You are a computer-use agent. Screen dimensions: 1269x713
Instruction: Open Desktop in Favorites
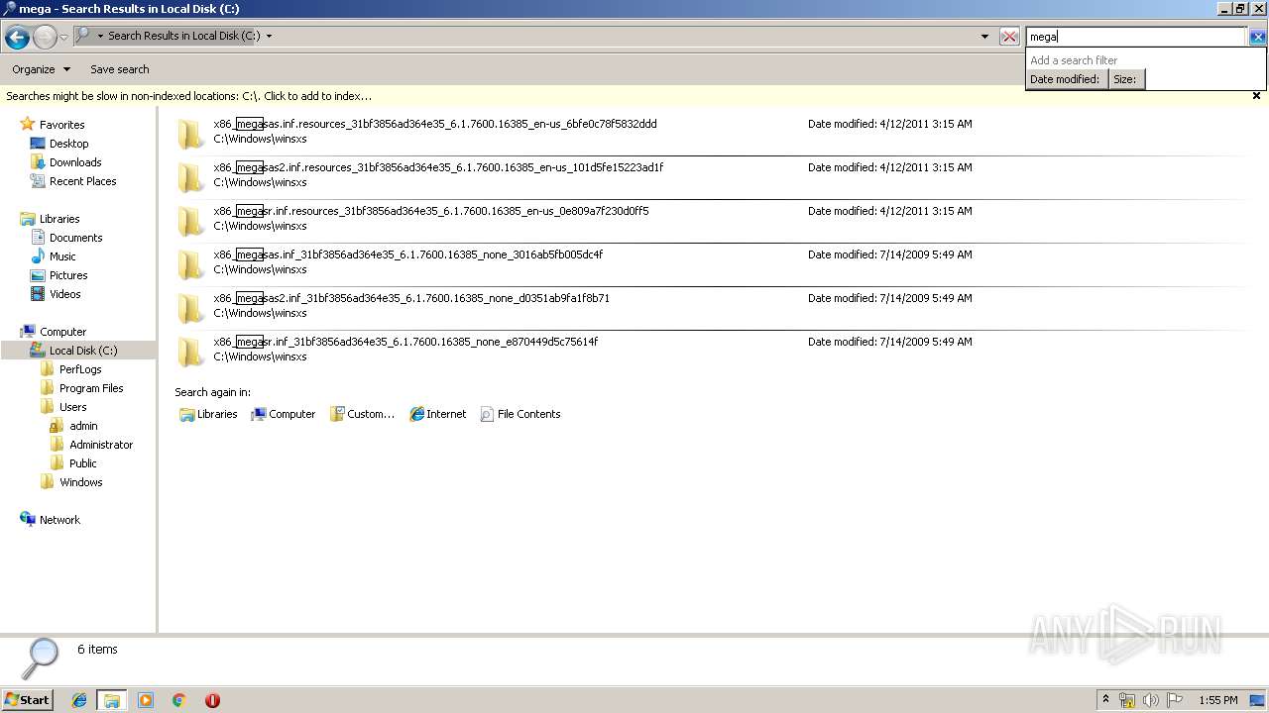(68, 144)
